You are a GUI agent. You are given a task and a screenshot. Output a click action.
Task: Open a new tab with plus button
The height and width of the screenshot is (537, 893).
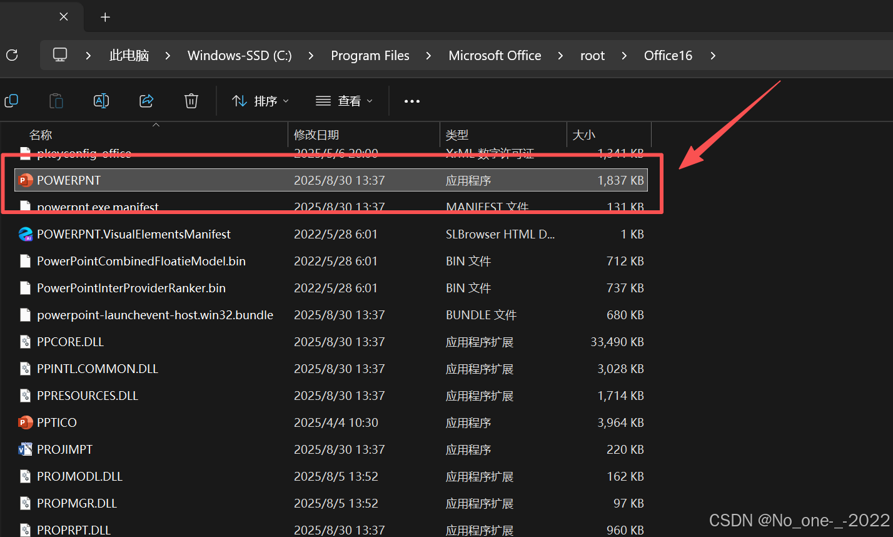pos(105,17)
